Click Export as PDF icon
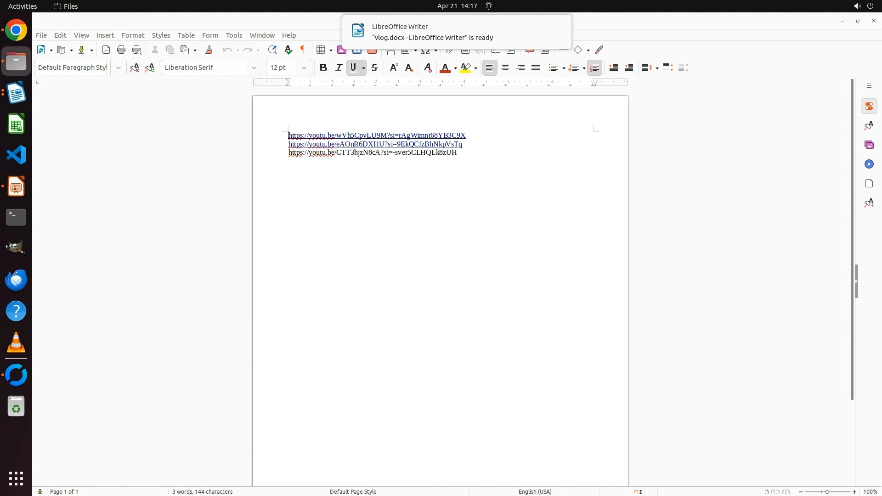The height and width of the screenshot is (496, 882). 106,50
